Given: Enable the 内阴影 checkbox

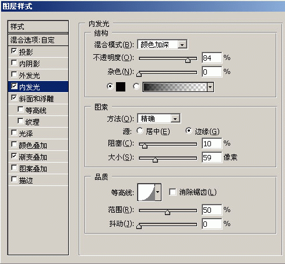Looking at the screenshot, I should click(x=14, y=63).
